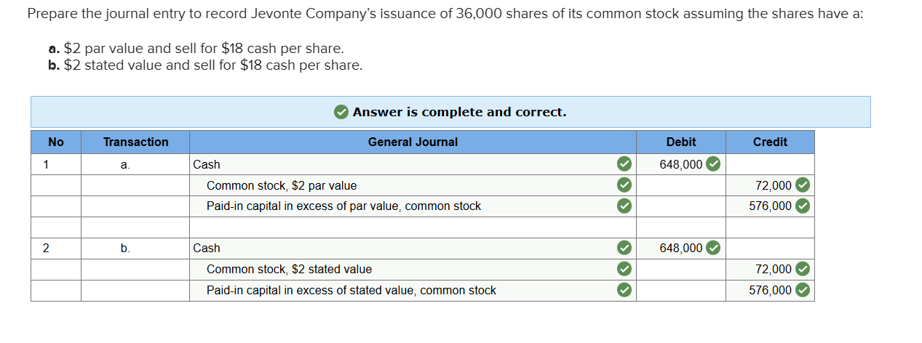Click checkmark beside first 72,000 credit

pyautogui.click(x=802, y=185)
